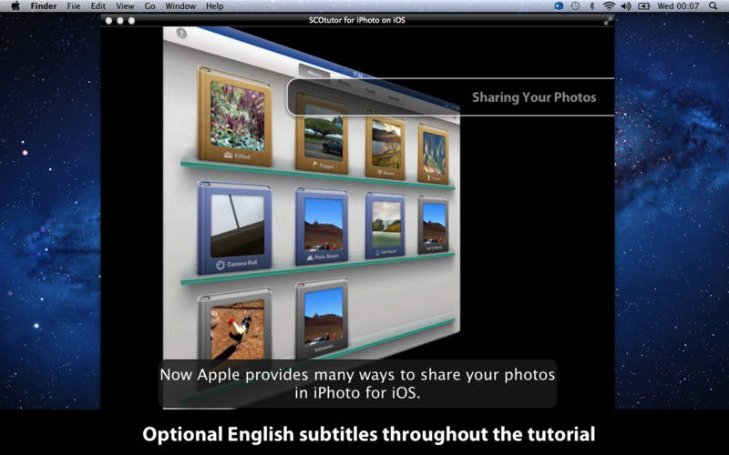Open the Wi-Fi status menu

click(x=609, y=6)
